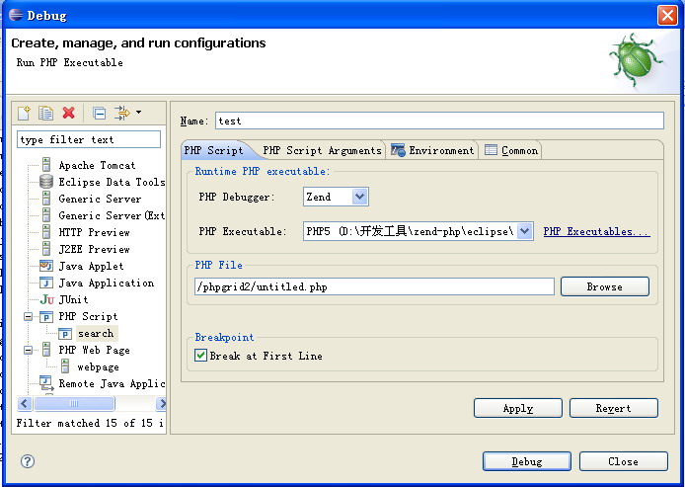Switch to PHP Script Arguments tab
Screen dimensions: 685x487
(322, 150)
